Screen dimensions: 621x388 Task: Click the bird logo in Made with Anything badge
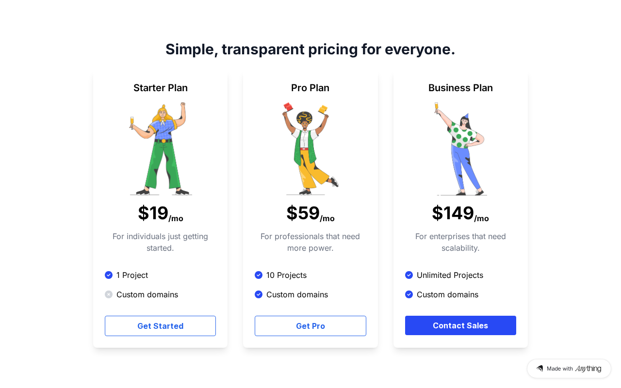pos(539,369)
